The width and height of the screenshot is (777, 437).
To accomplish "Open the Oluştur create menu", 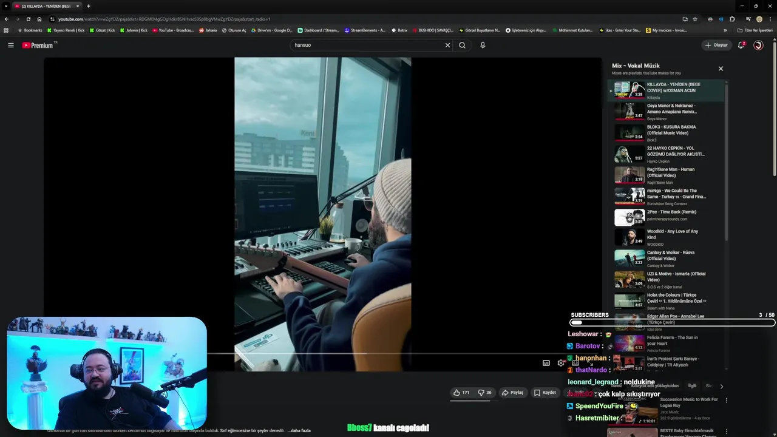I will pyautogui.click(x=716, y=45).
